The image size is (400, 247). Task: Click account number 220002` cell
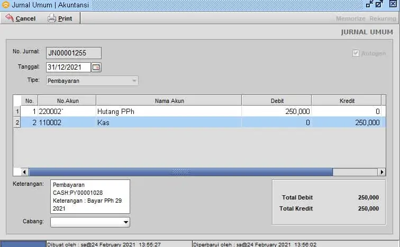pyautogui.click(x=67, y=111)
